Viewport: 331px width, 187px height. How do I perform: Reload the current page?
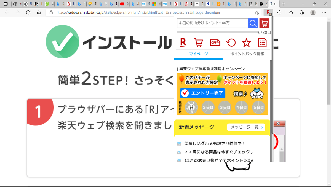tap(28, 12)
